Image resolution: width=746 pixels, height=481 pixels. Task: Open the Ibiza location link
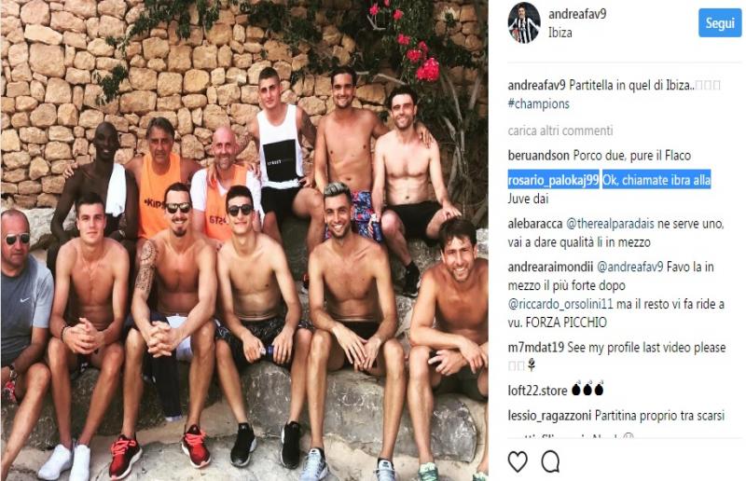point(560,33)
